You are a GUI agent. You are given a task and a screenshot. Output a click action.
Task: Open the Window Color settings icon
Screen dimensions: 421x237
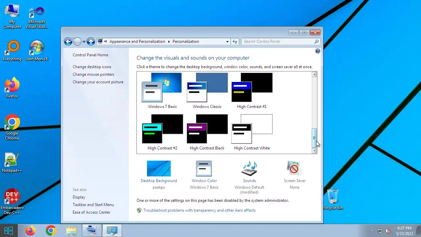tap(204, 169)
